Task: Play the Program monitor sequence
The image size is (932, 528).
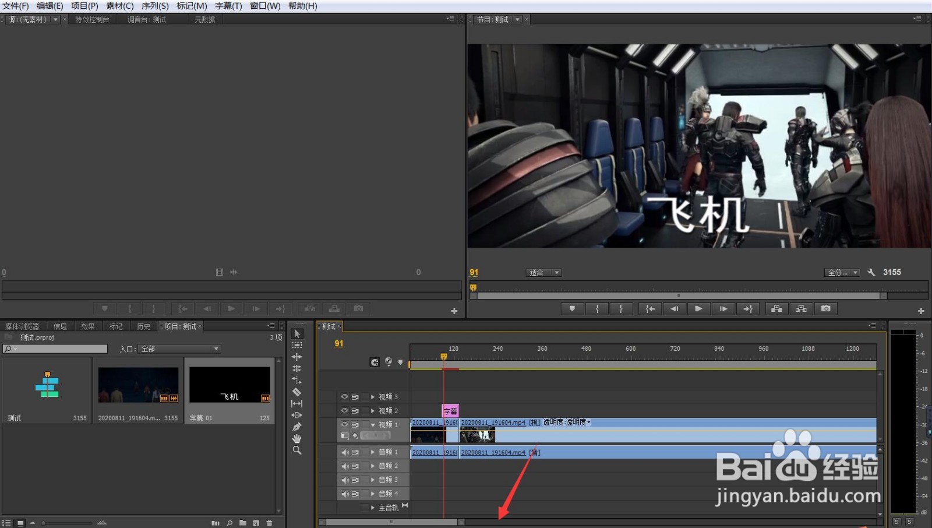Action: [x=699, y=309]
